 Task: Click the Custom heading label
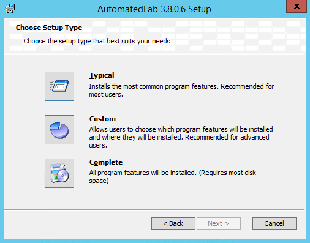(x=102, y=119)
